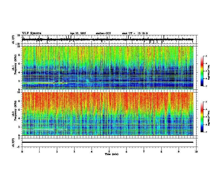Click the ch.2 spectrogram plot
Viewport: 221px width, 170px height.
[108, 114]
